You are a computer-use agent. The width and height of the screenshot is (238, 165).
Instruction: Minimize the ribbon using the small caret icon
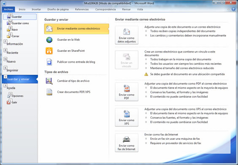click(228, 9)
